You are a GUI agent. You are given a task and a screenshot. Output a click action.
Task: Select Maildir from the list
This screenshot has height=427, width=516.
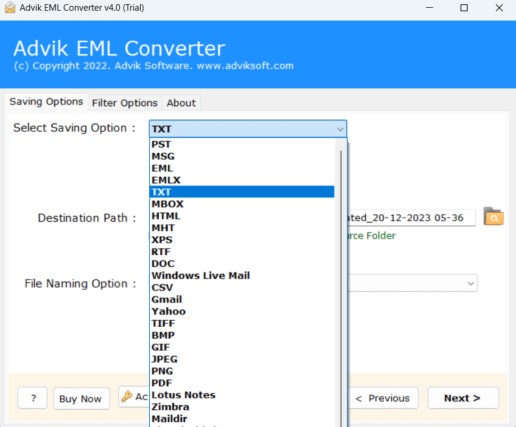pyautogui.click(x=242, y=419)
